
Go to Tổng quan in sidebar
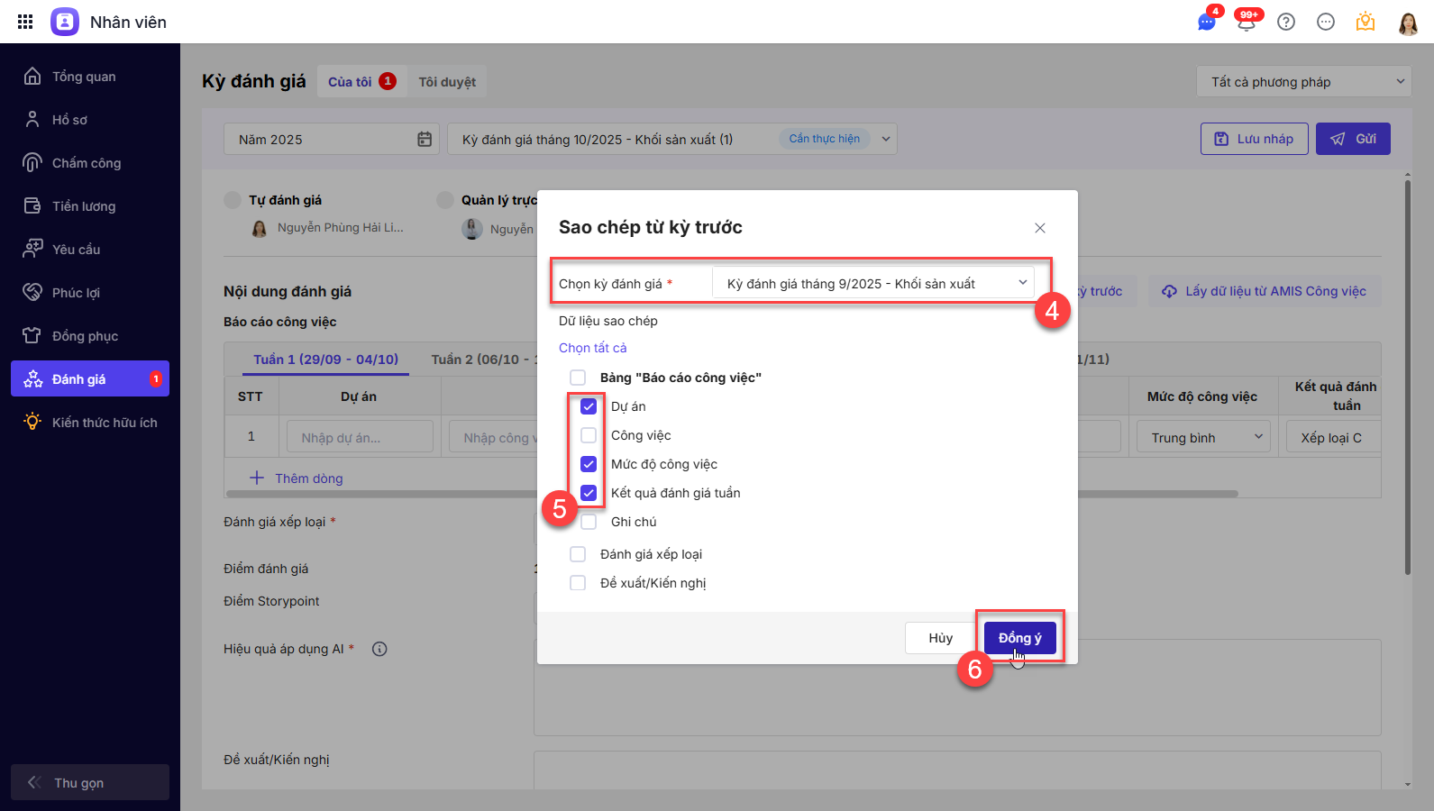(x=90, y=77)
